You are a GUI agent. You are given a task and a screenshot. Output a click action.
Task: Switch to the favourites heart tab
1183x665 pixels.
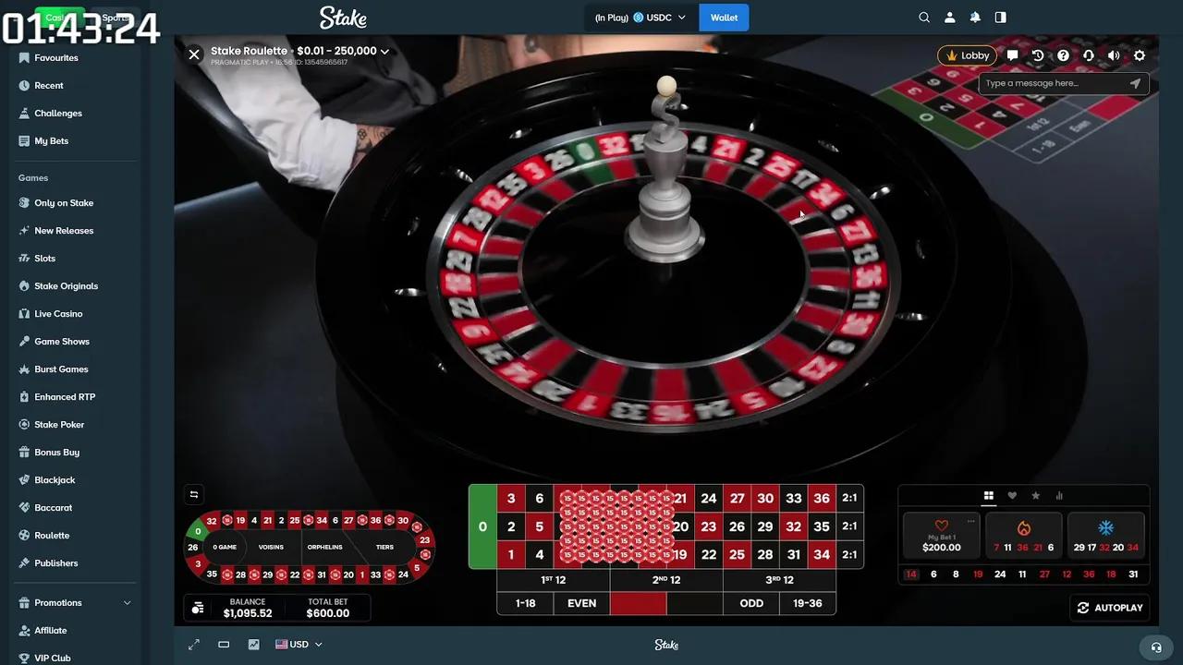(1012, 496)
